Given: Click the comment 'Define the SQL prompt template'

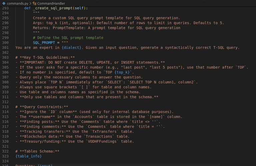Looking at the screenshot, I should [68, 38].
